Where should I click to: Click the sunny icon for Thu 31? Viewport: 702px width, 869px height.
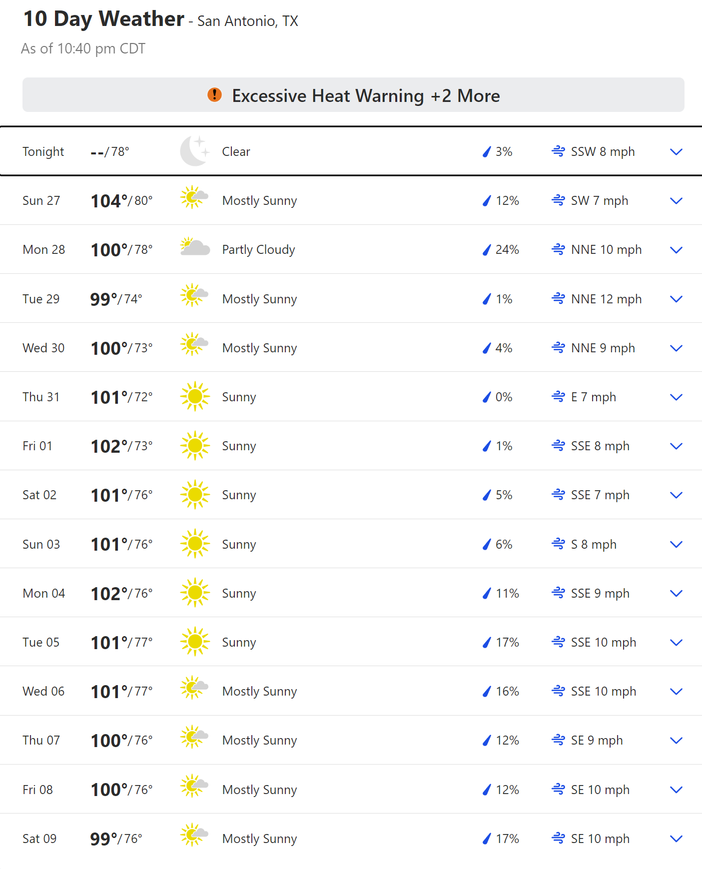tap(194, 396)
